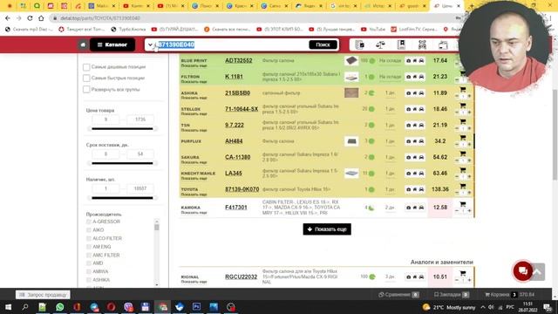Viewport: 558px width, 314px height.
Task: Enable Развернуть все группы checkbox
Action: coord(86,89)
